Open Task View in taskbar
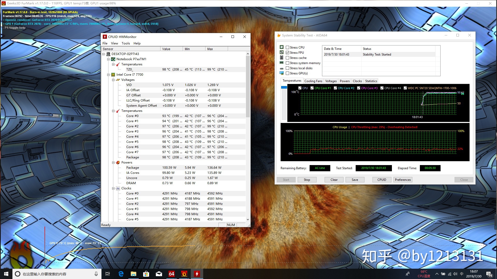Viewport: 497px width, 279px height. click(108, 274)
